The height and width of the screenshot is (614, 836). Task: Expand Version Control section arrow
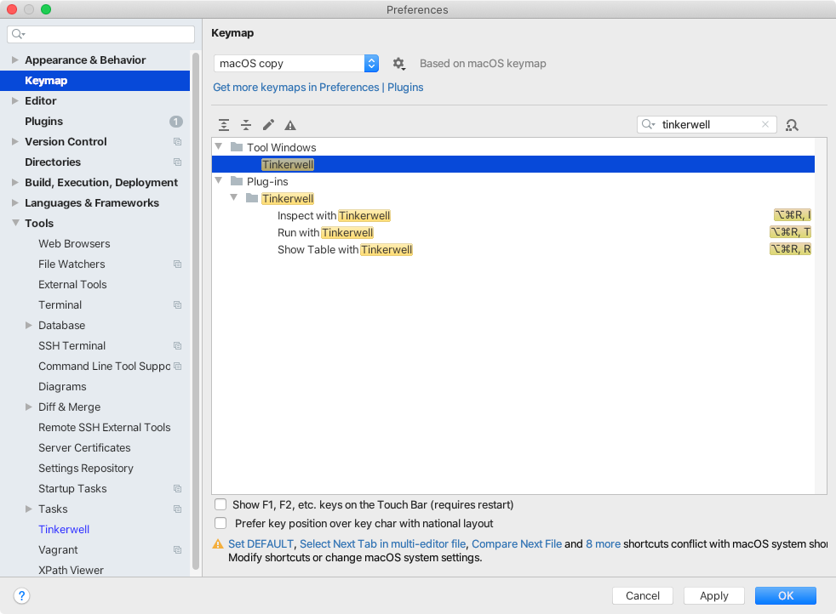(x=15, y=142)
